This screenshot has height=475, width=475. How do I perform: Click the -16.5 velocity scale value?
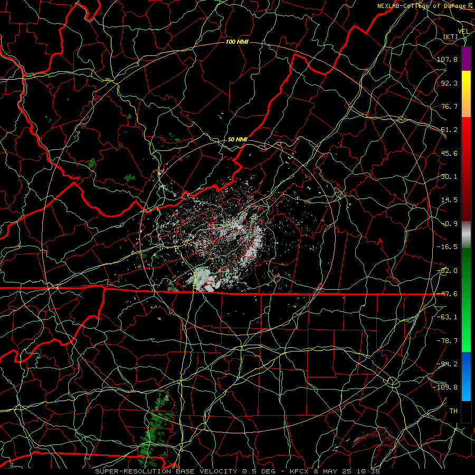point(447,247)
